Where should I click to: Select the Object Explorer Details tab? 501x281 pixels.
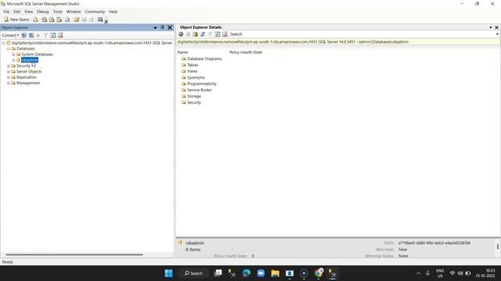200,27
